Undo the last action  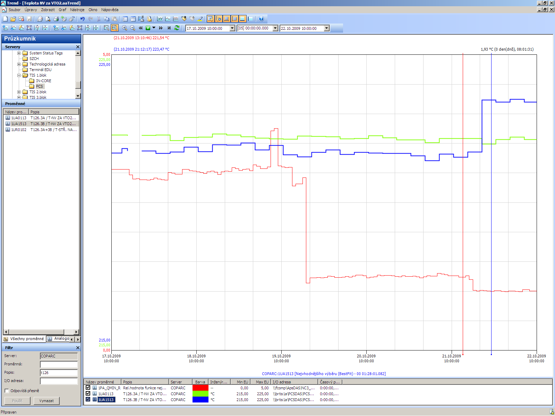click(x=83, y=19)
